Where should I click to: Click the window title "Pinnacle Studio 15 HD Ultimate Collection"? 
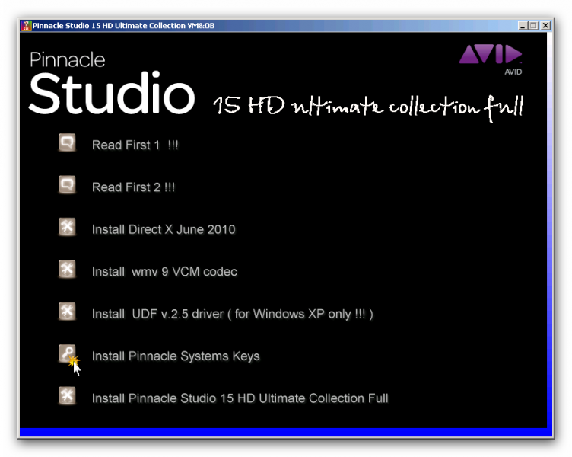point(123,26)
